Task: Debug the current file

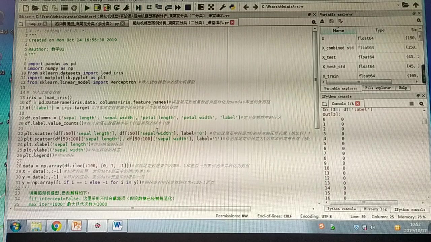Action: (x=126, y=7)
